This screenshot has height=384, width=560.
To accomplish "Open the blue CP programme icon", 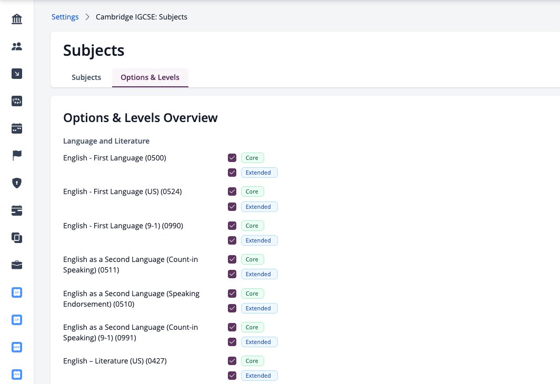I will point(17,320).
